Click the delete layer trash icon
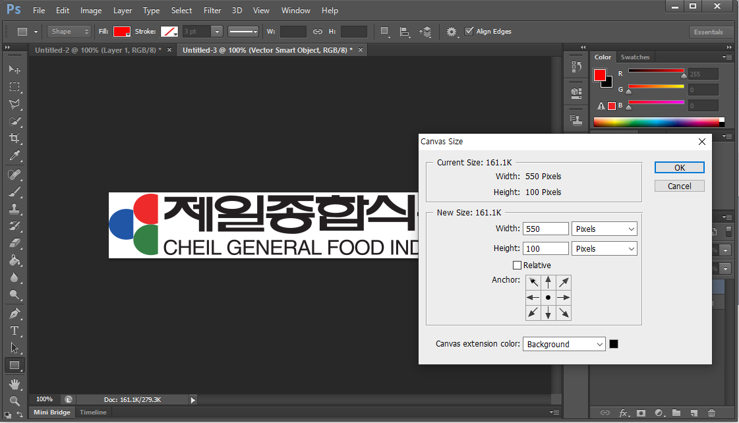 (x=712, y=413)
